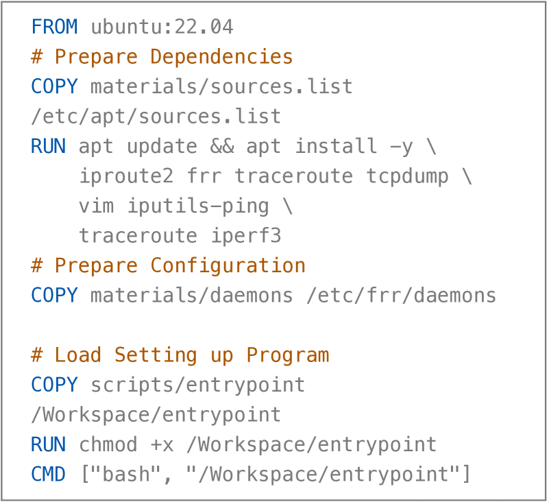Click the /etc/apt/sources.list destination path
Screen dimensions: 547x502
pyautogui.click(x=156, y=117)
